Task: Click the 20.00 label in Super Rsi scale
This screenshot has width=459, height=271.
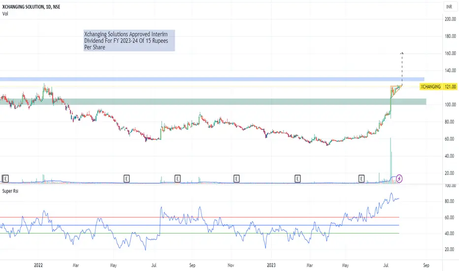Action: [x=449, y=249]
